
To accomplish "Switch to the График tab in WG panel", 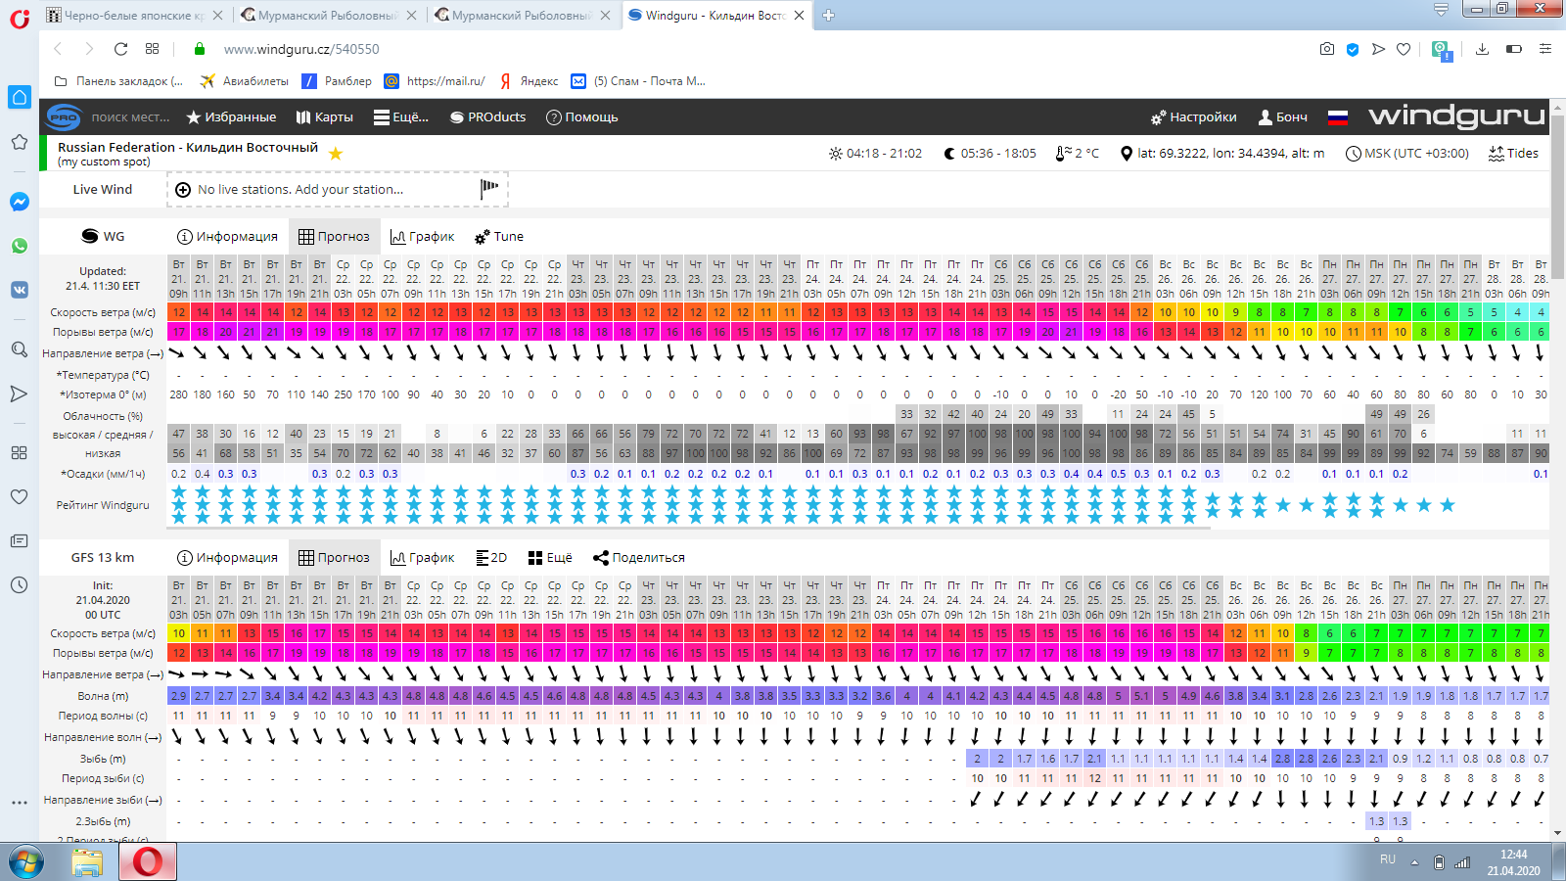I will (422, 237).
